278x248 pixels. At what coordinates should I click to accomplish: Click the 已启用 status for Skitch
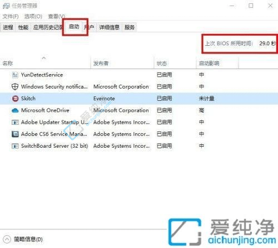[x=164, y=99]
